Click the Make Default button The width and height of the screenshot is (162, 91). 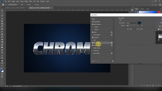[129, 29]
